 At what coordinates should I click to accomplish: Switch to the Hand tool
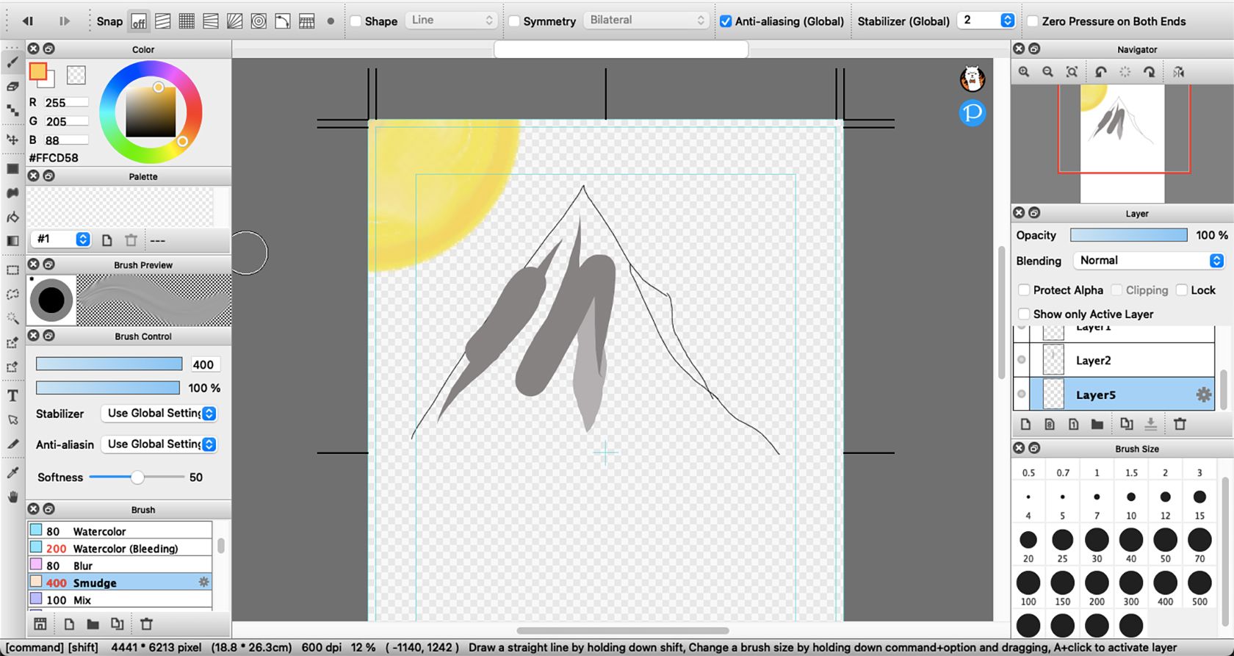[12, 497]
